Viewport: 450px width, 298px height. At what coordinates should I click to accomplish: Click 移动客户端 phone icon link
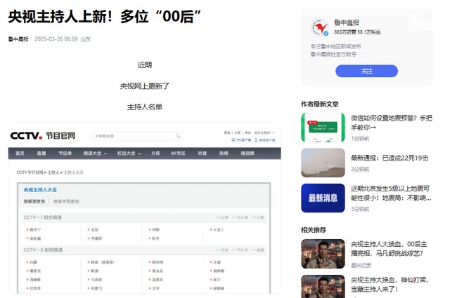tap(264, 140)
